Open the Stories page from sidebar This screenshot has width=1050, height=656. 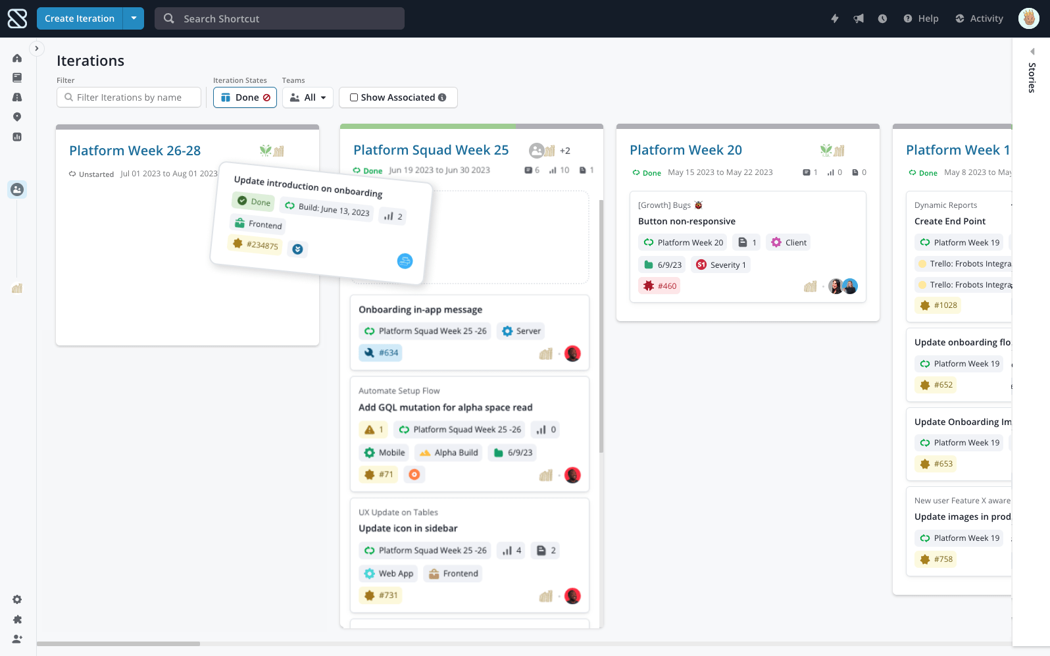[x=17, y=78]
